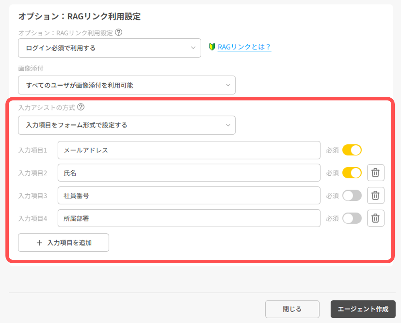This screenshot has width=401, height=323.
Task: Click the 閉じる button
Action: click(x=292, y=309)
